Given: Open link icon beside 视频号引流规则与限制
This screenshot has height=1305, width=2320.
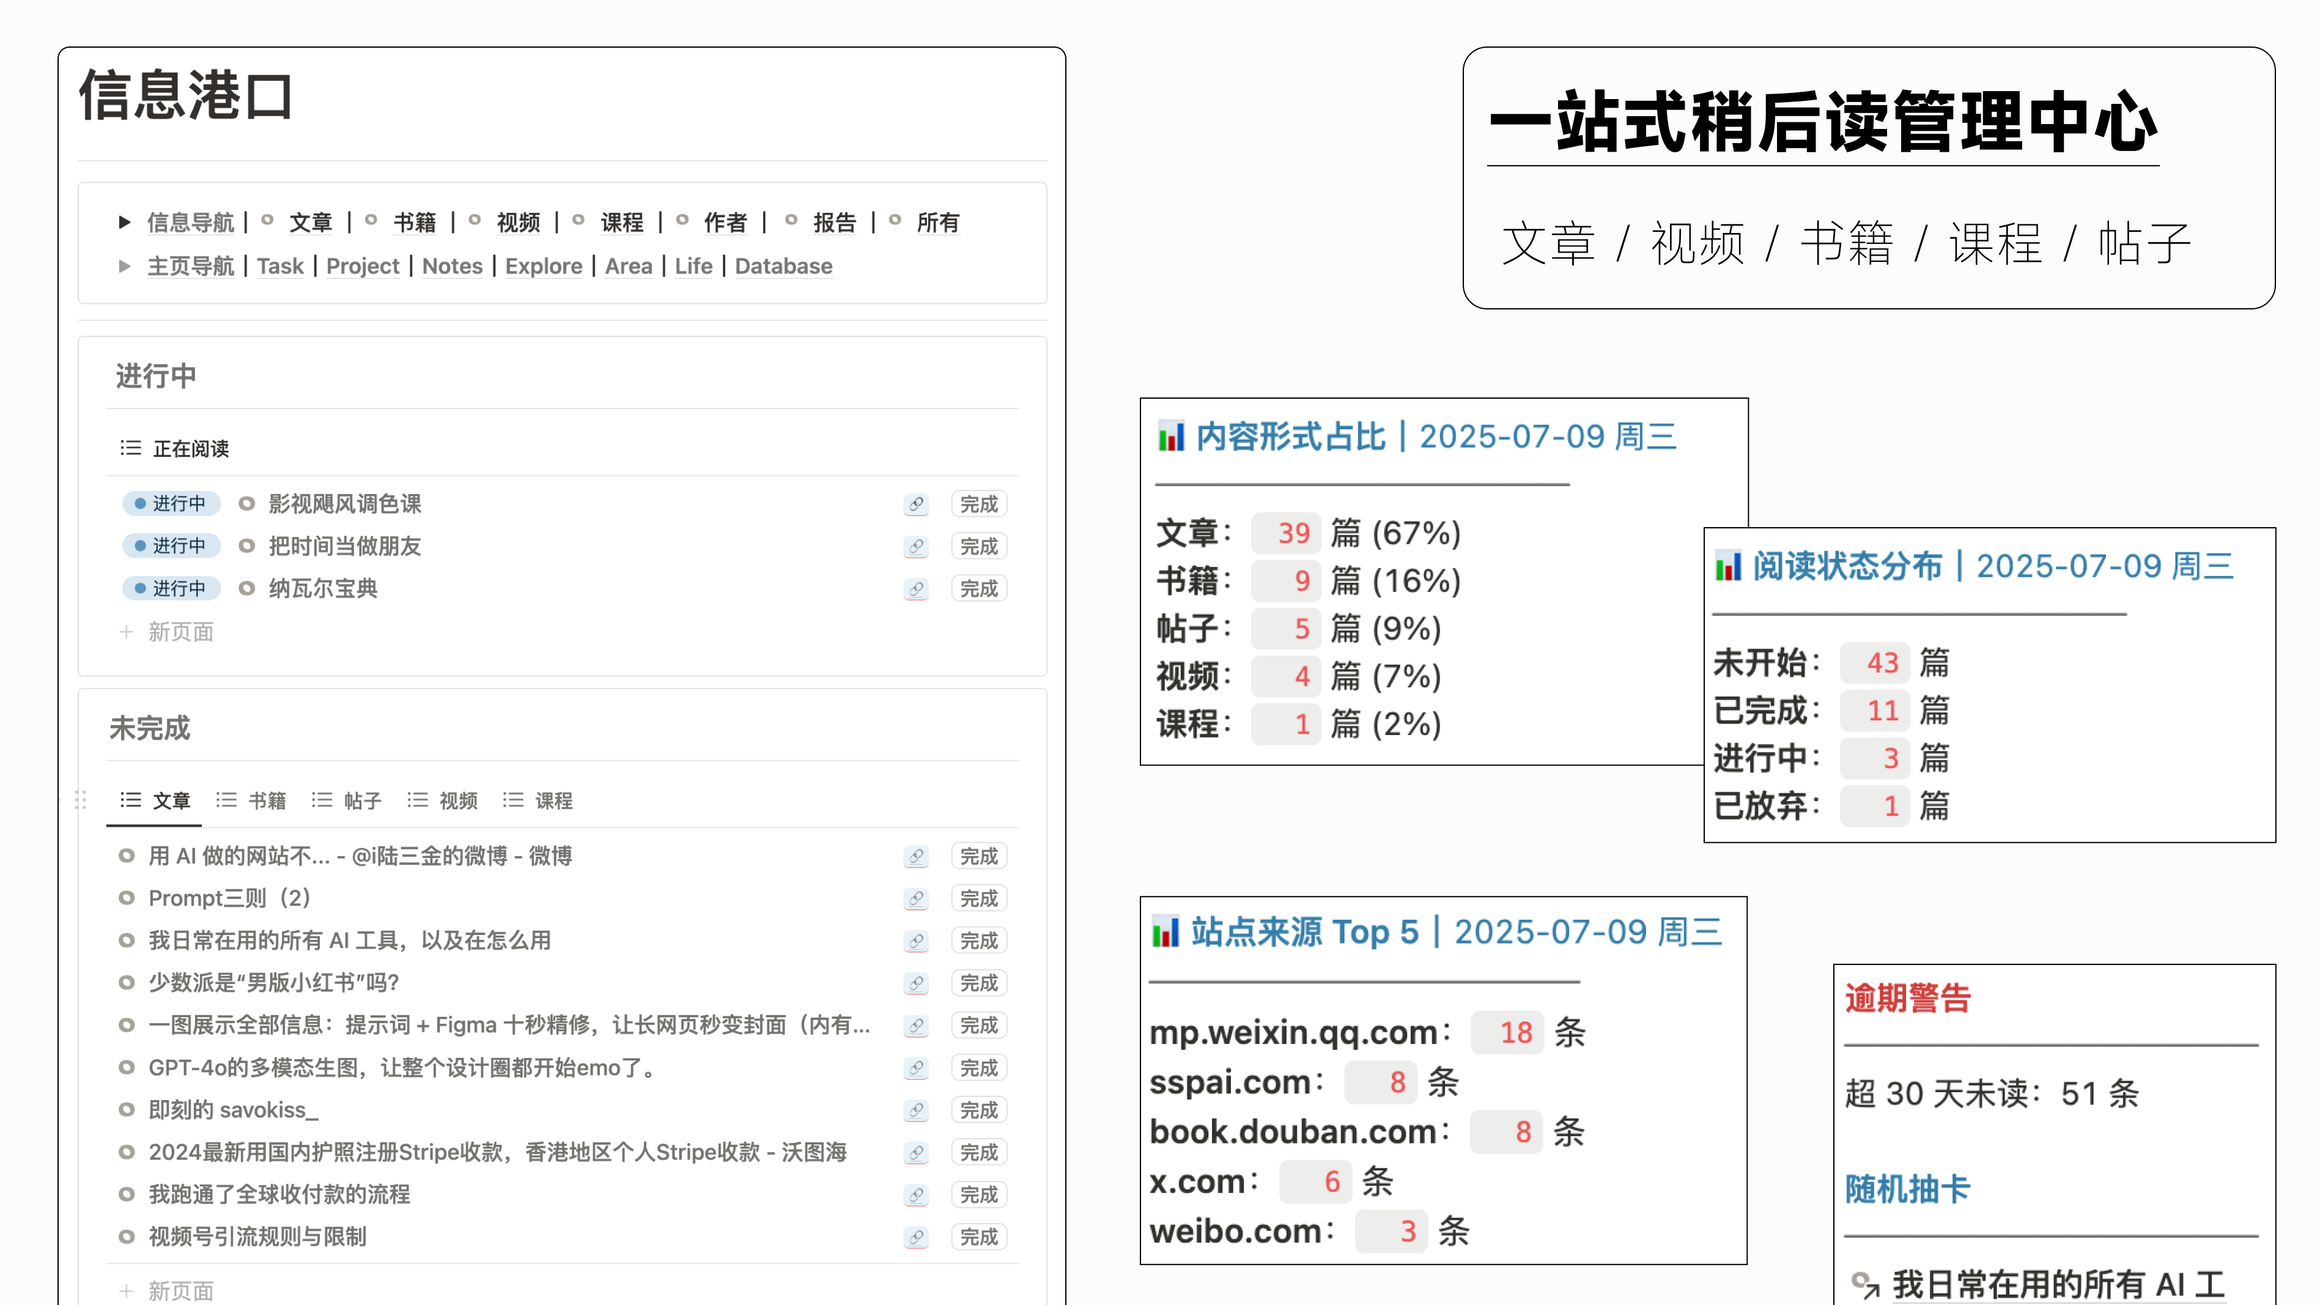Looking at the screenshot, I should [x=916, y=1237].
